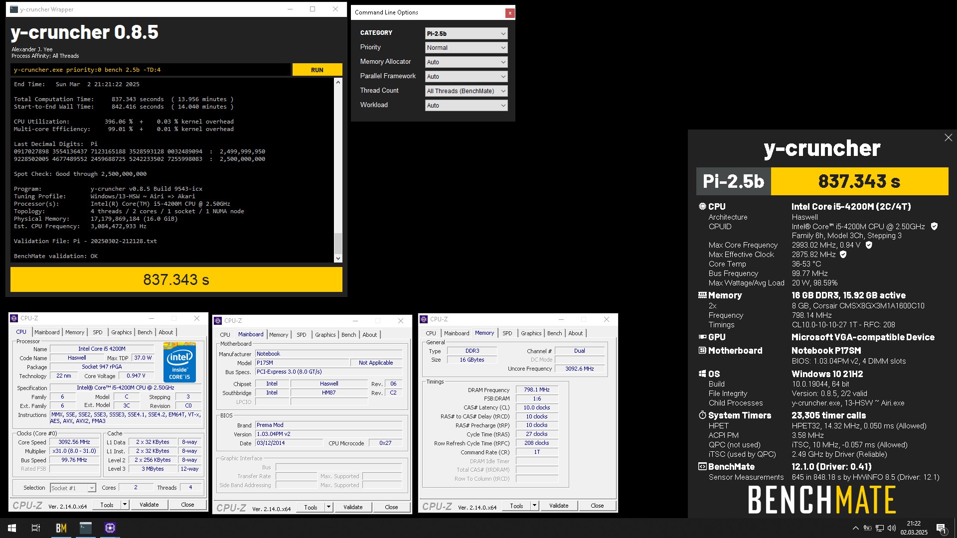
Task: Click the Cores value field
Action: tap(136, 488)
